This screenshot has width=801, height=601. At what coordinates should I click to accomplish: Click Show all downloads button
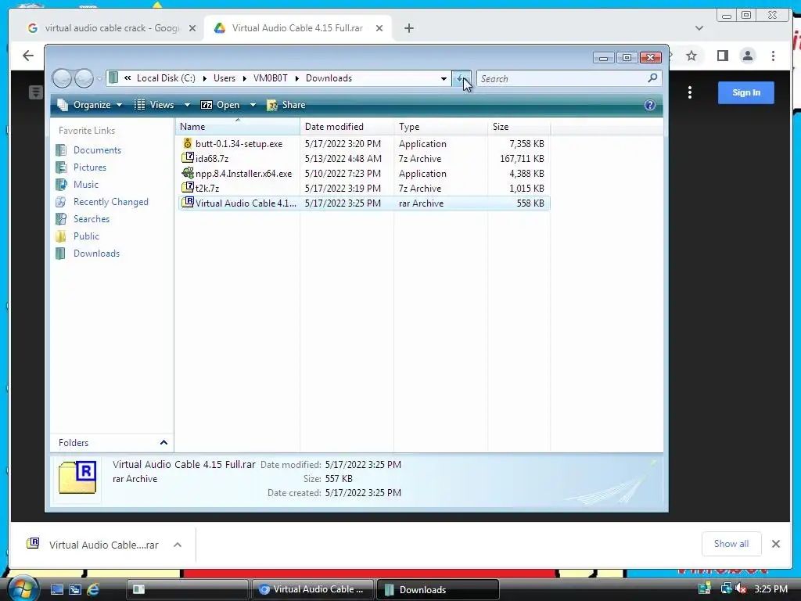731,545
